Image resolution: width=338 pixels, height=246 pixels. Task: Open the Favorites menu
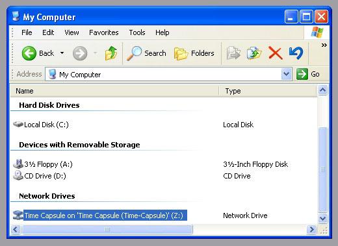104,32
